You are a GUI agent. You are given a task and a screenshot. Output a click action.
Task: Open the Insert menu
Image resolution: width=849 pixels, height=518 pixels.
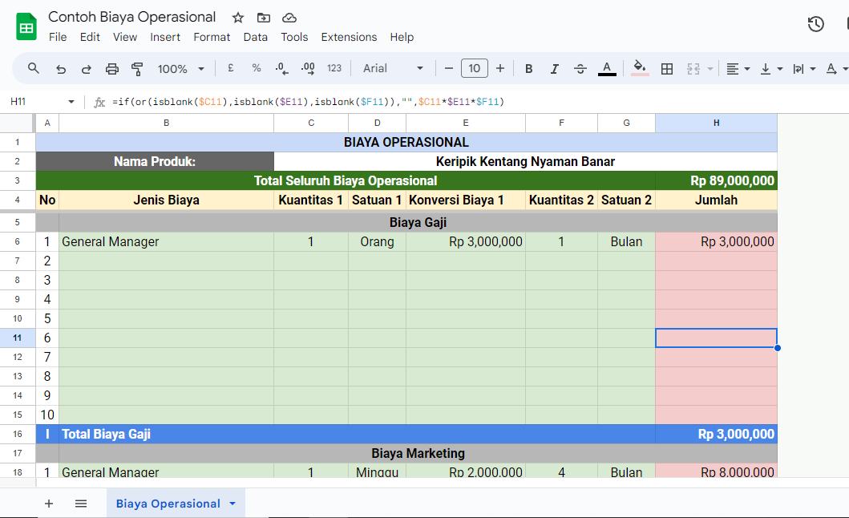pos(165,37)
